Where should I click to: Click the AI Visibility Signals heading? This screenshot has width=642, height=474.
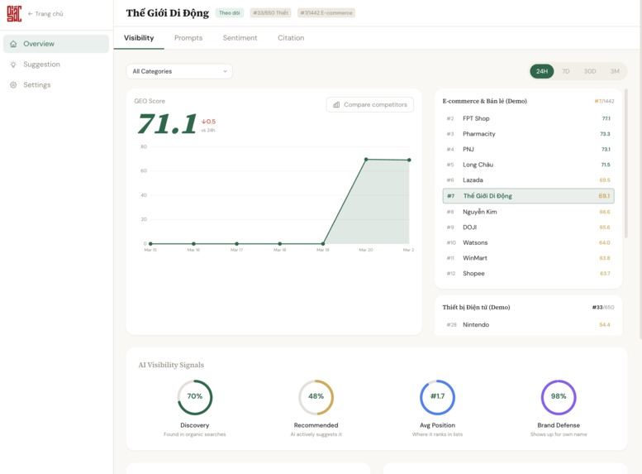(x=171, y=365)
